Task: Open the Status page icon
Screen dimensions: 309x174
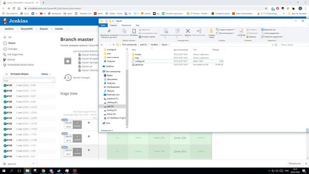Action: click(5, 43)
